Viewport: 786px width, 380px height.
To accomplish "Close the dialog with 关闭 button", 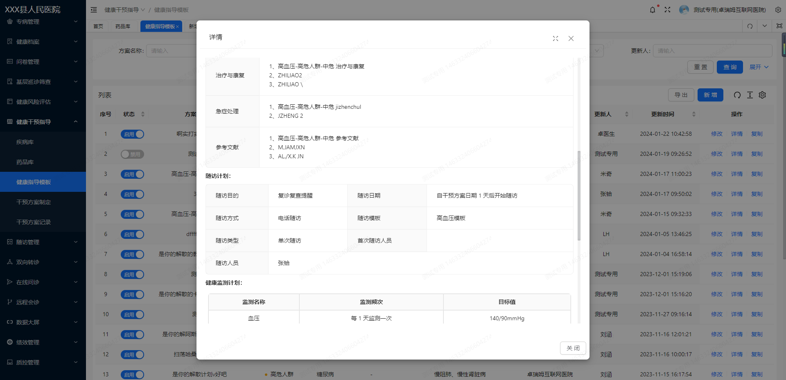I will pos(573,348).
